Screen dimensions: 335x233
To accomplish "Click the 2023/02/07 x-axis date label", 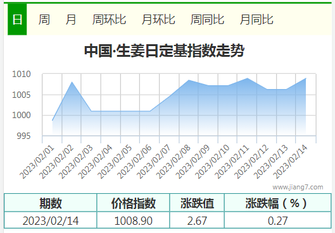I will pos(154,162).
